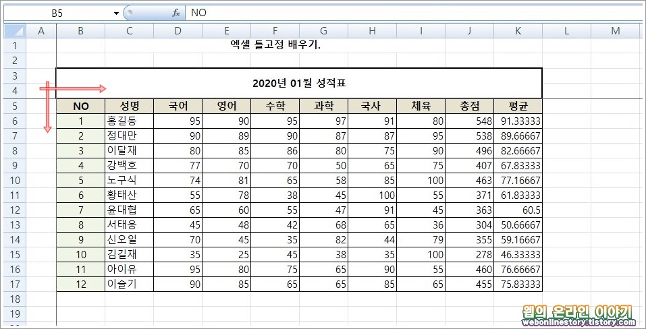Click the name cell '아이유'
The image size is (646, 329).
(130, 270)
